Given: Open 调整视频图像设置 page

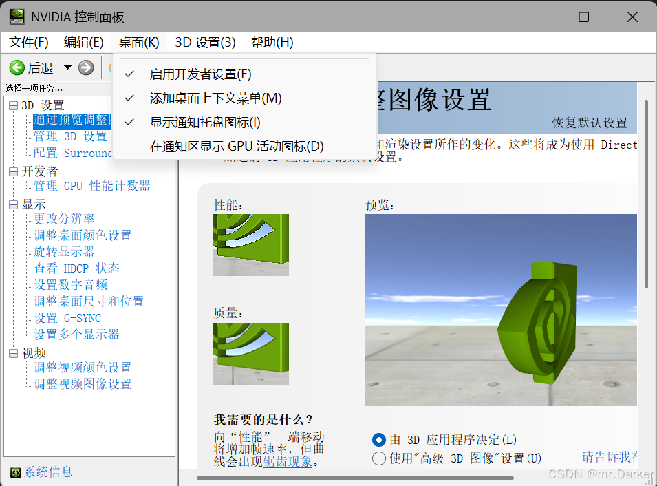Looking at the screenshot, I should click(83, 384).
